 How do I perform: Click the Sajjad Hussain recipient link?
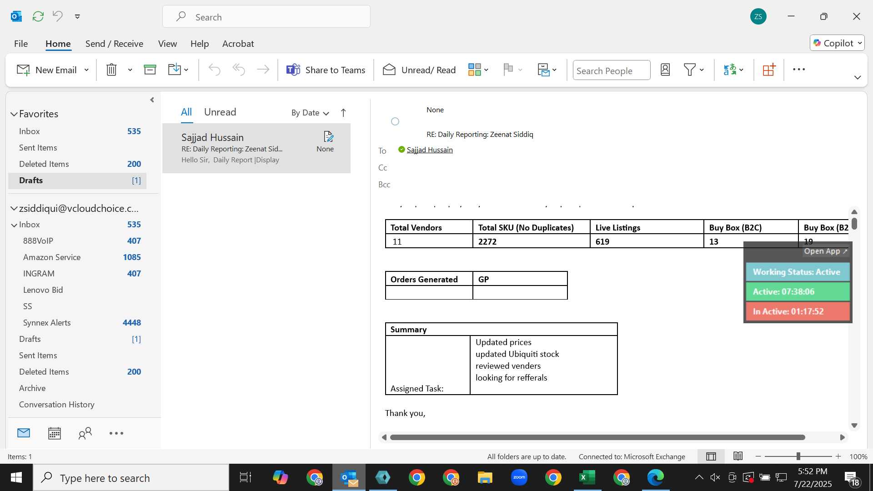point(430,150)
